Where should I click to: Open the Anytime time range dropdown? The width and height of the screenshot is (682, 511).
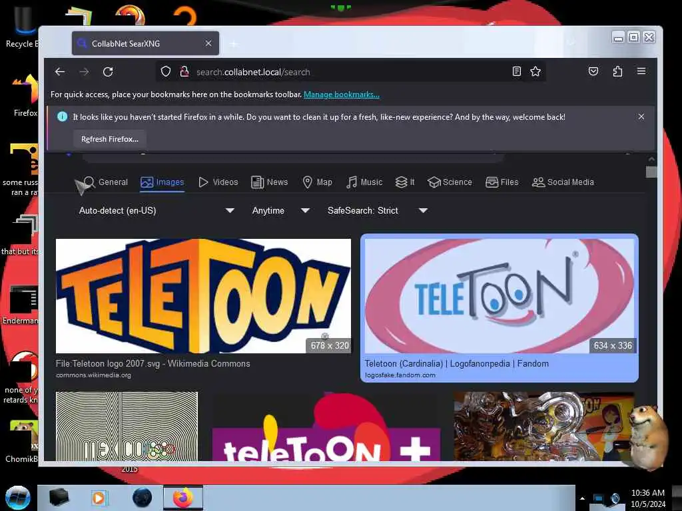point(280,210)
